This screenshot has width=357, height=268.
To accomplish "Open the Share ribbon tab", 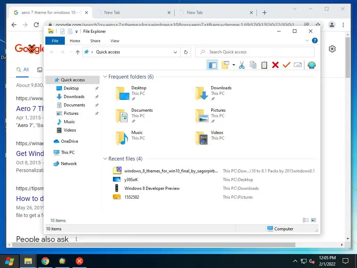I will coord(95,41).
